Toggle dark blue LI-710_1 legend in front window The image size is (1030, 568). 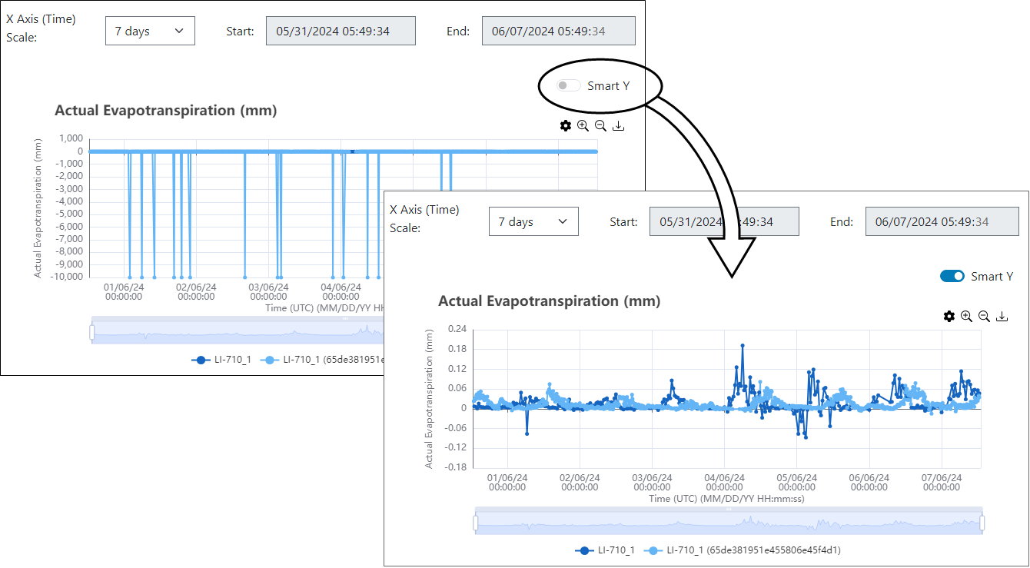(605, 550)
